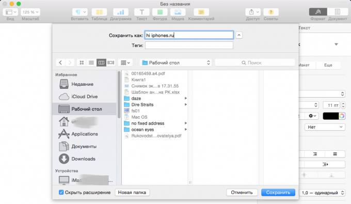
Task: Click the Теги tags field
Action: pos(189,45)
